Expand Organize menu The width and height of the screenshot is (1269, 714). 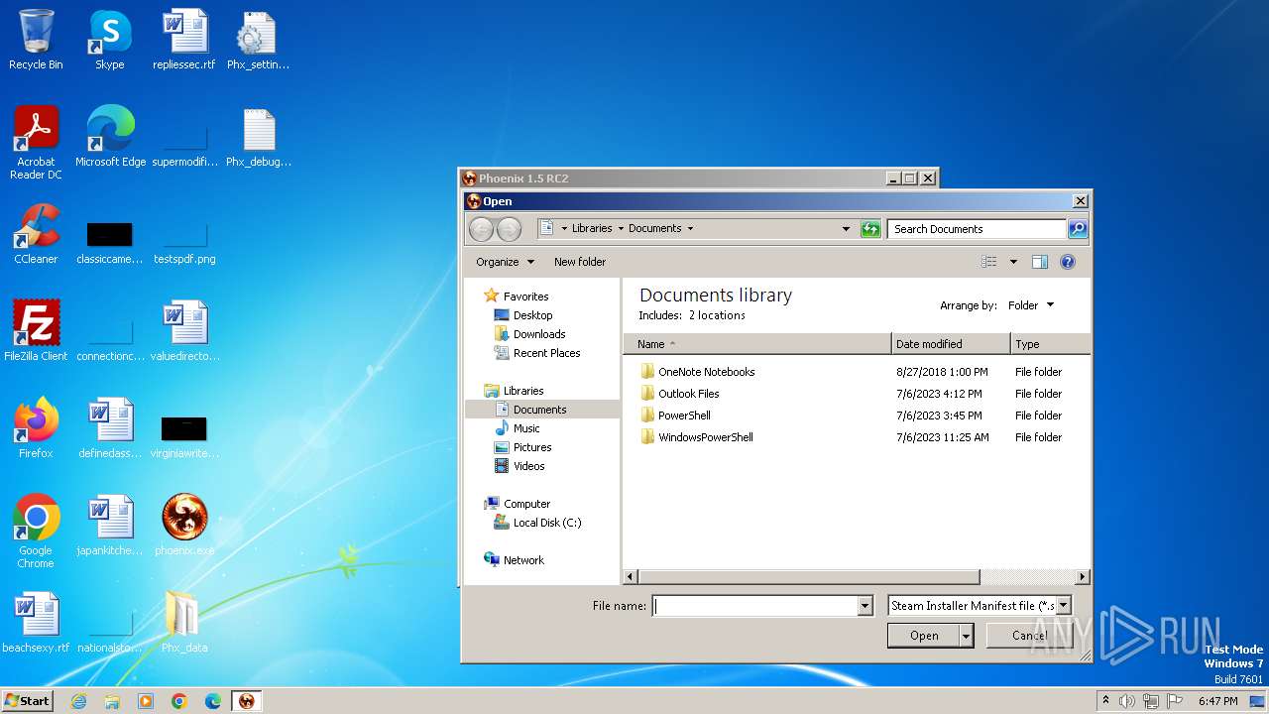pyautogui.click(x=505, y=262)
